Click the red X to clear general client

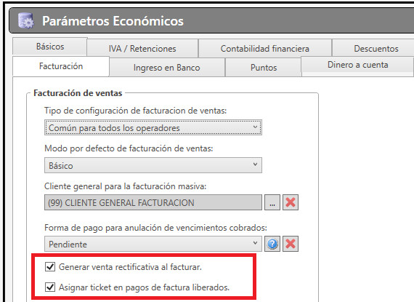pyautogui.click(x=291, y=202)
